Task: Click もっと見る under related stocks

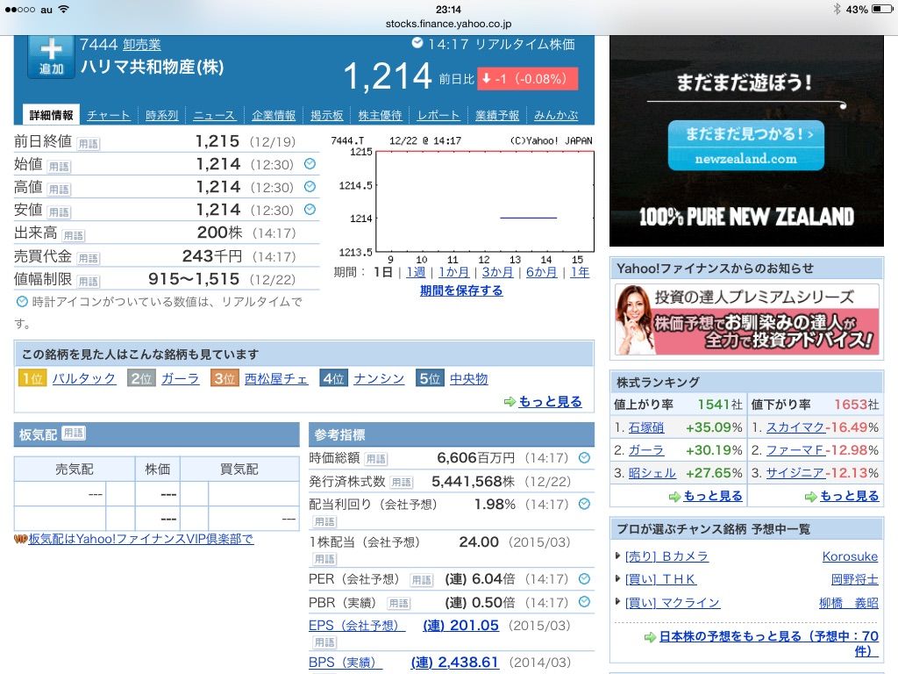Action: point(550,402)
